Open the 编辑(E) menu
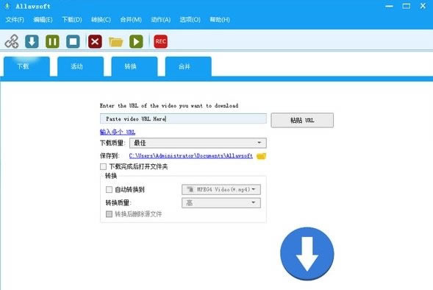Viewport: 433px width, 290px height. click(x=43, y=20)
